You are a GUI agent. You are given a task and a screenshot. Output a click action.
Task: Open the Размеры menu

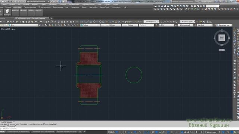pyautogui.click(x=63, y=4)
